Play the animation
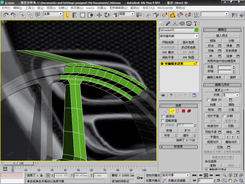This screenshot has width=245, height=184. pyautogui.click(x=206, y=175)
